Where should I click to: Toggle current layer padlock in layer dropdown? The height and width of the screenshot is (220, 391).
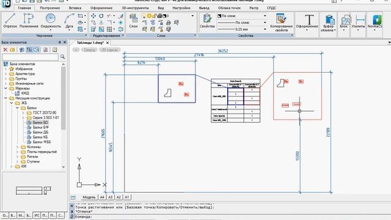[155, 16]
